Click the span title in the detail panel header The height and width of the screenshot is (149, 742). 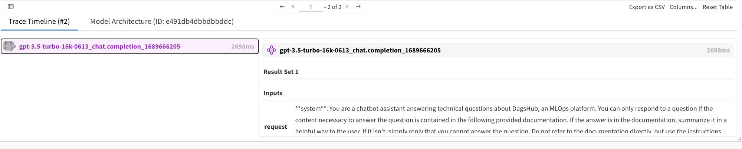(360, 50)
